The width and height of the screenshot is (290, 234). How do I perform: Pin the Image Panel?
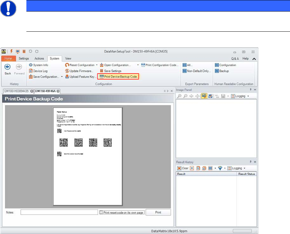coord(251,90)
